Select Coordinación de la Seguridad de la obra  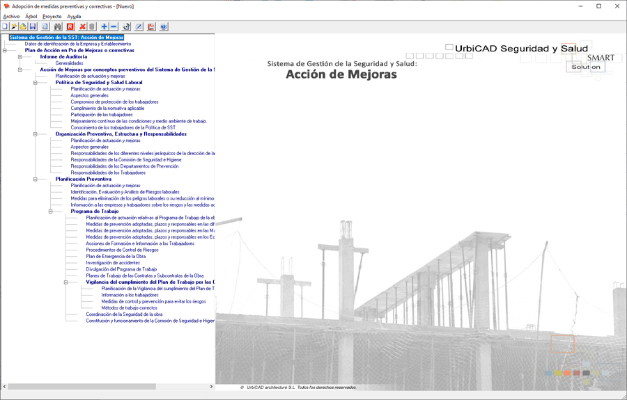tap(124, 314)
